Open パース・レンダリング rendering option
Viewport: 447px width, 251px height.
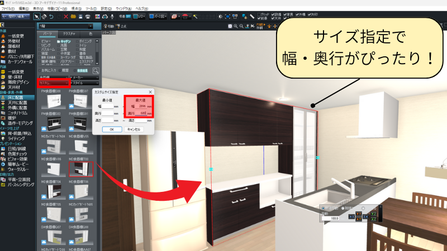(x=21, y=185)
